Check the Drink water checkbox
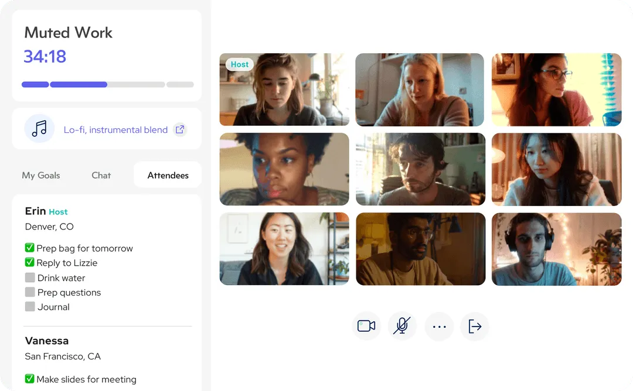 pos(30,277)
